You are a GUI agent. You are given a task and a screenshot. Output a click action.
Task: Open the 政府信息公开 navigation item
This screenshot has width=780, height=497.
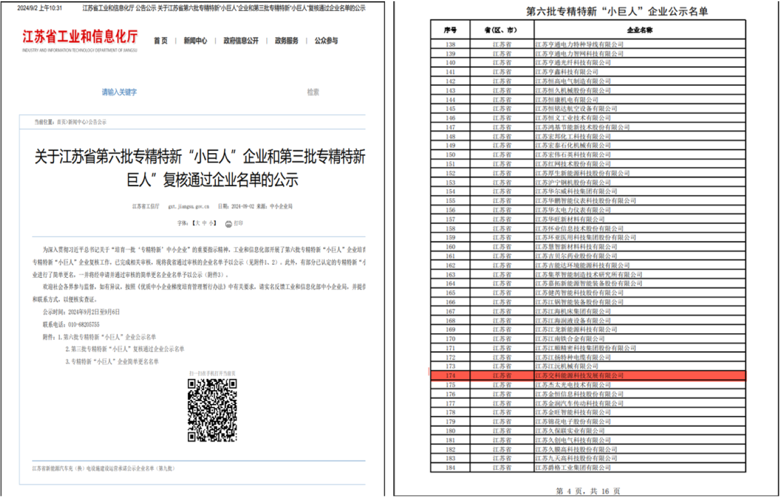(x=241, y=41)
